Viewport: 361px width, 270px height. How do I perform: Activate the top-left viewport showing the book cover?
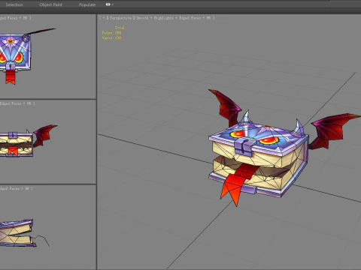pyautogui.click(x=48, y=56)
